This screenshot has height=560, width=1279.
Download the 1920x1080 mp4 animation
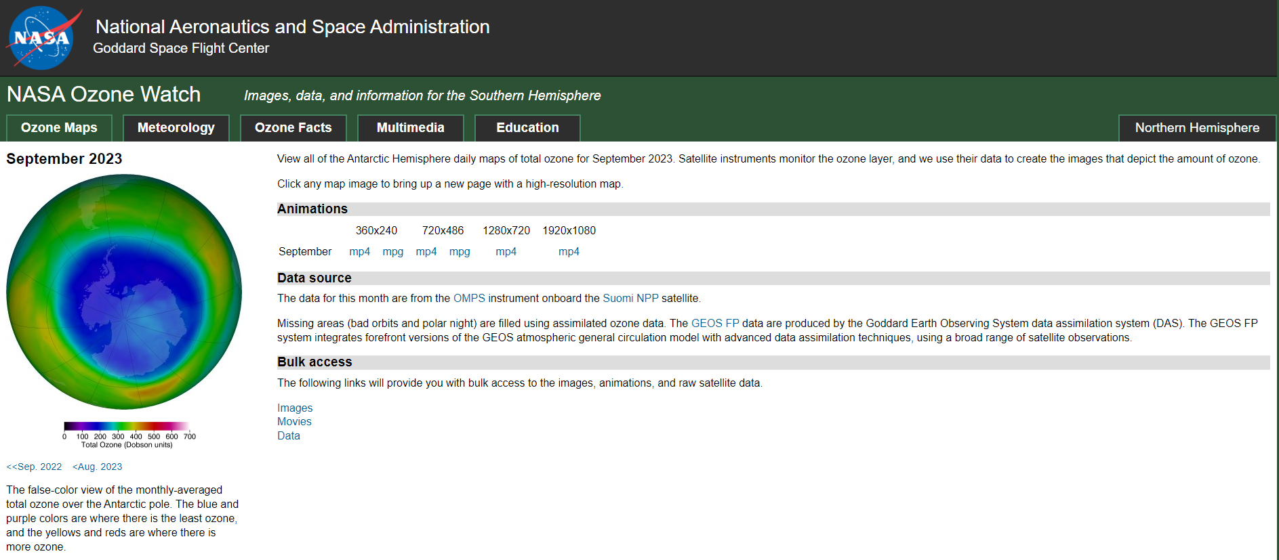pyautogui.click(x=569, y=252)
